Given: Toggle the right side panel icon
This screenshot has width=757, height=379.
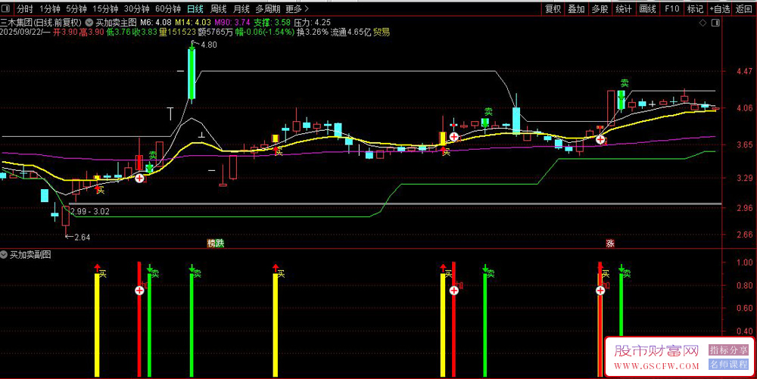Looking at the screenshot, I should [x=715, y=23].
